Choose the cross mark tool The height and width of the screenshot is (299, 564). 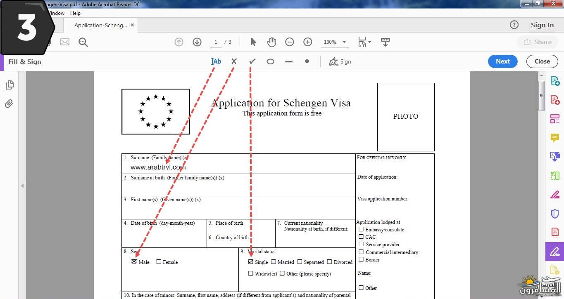pos(234,61)
